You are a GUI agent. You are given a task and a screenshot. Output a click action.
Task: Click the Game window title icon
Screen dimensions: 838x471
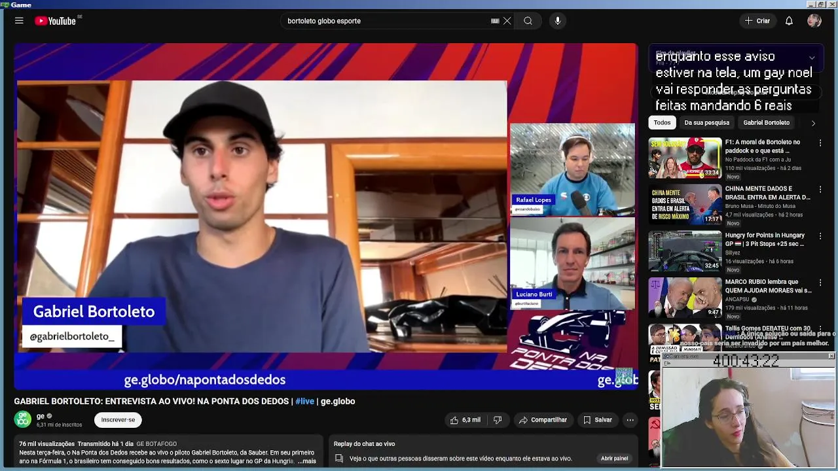click(5, 5)
